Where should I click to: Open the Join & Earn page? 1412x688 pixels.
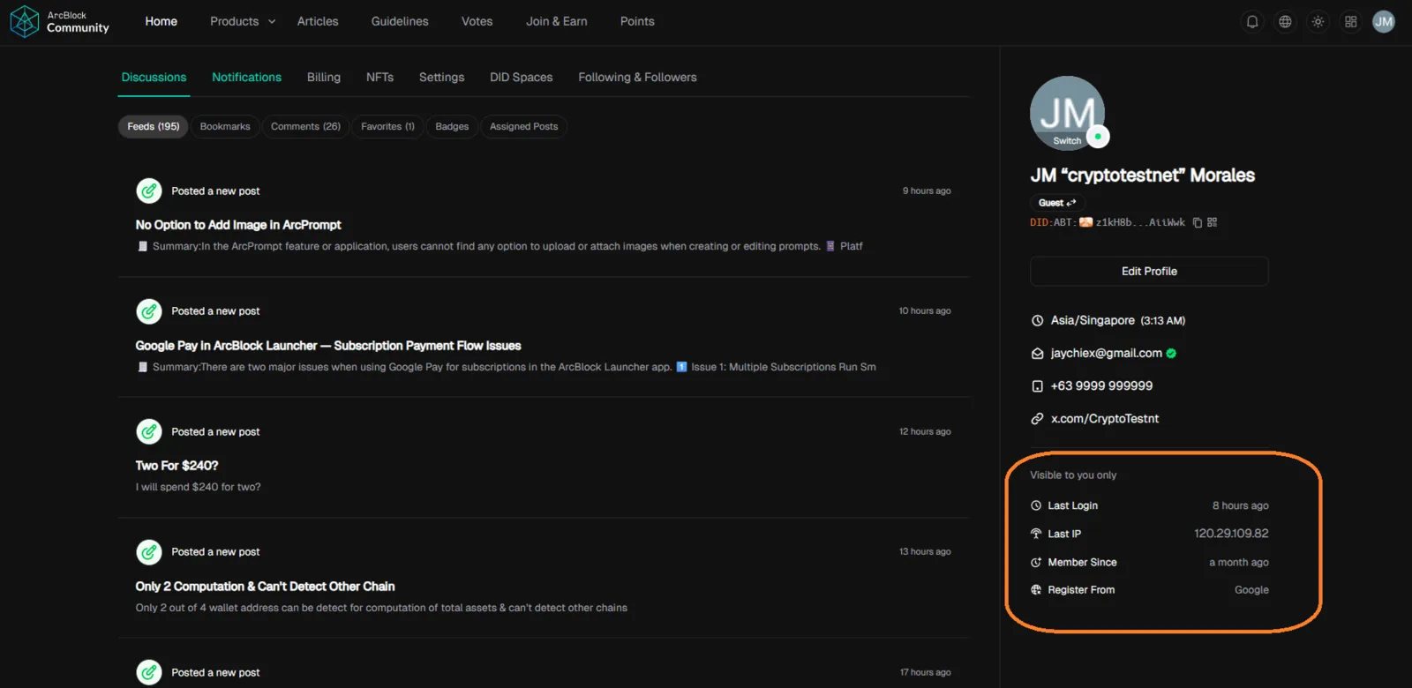coord(557,21)
